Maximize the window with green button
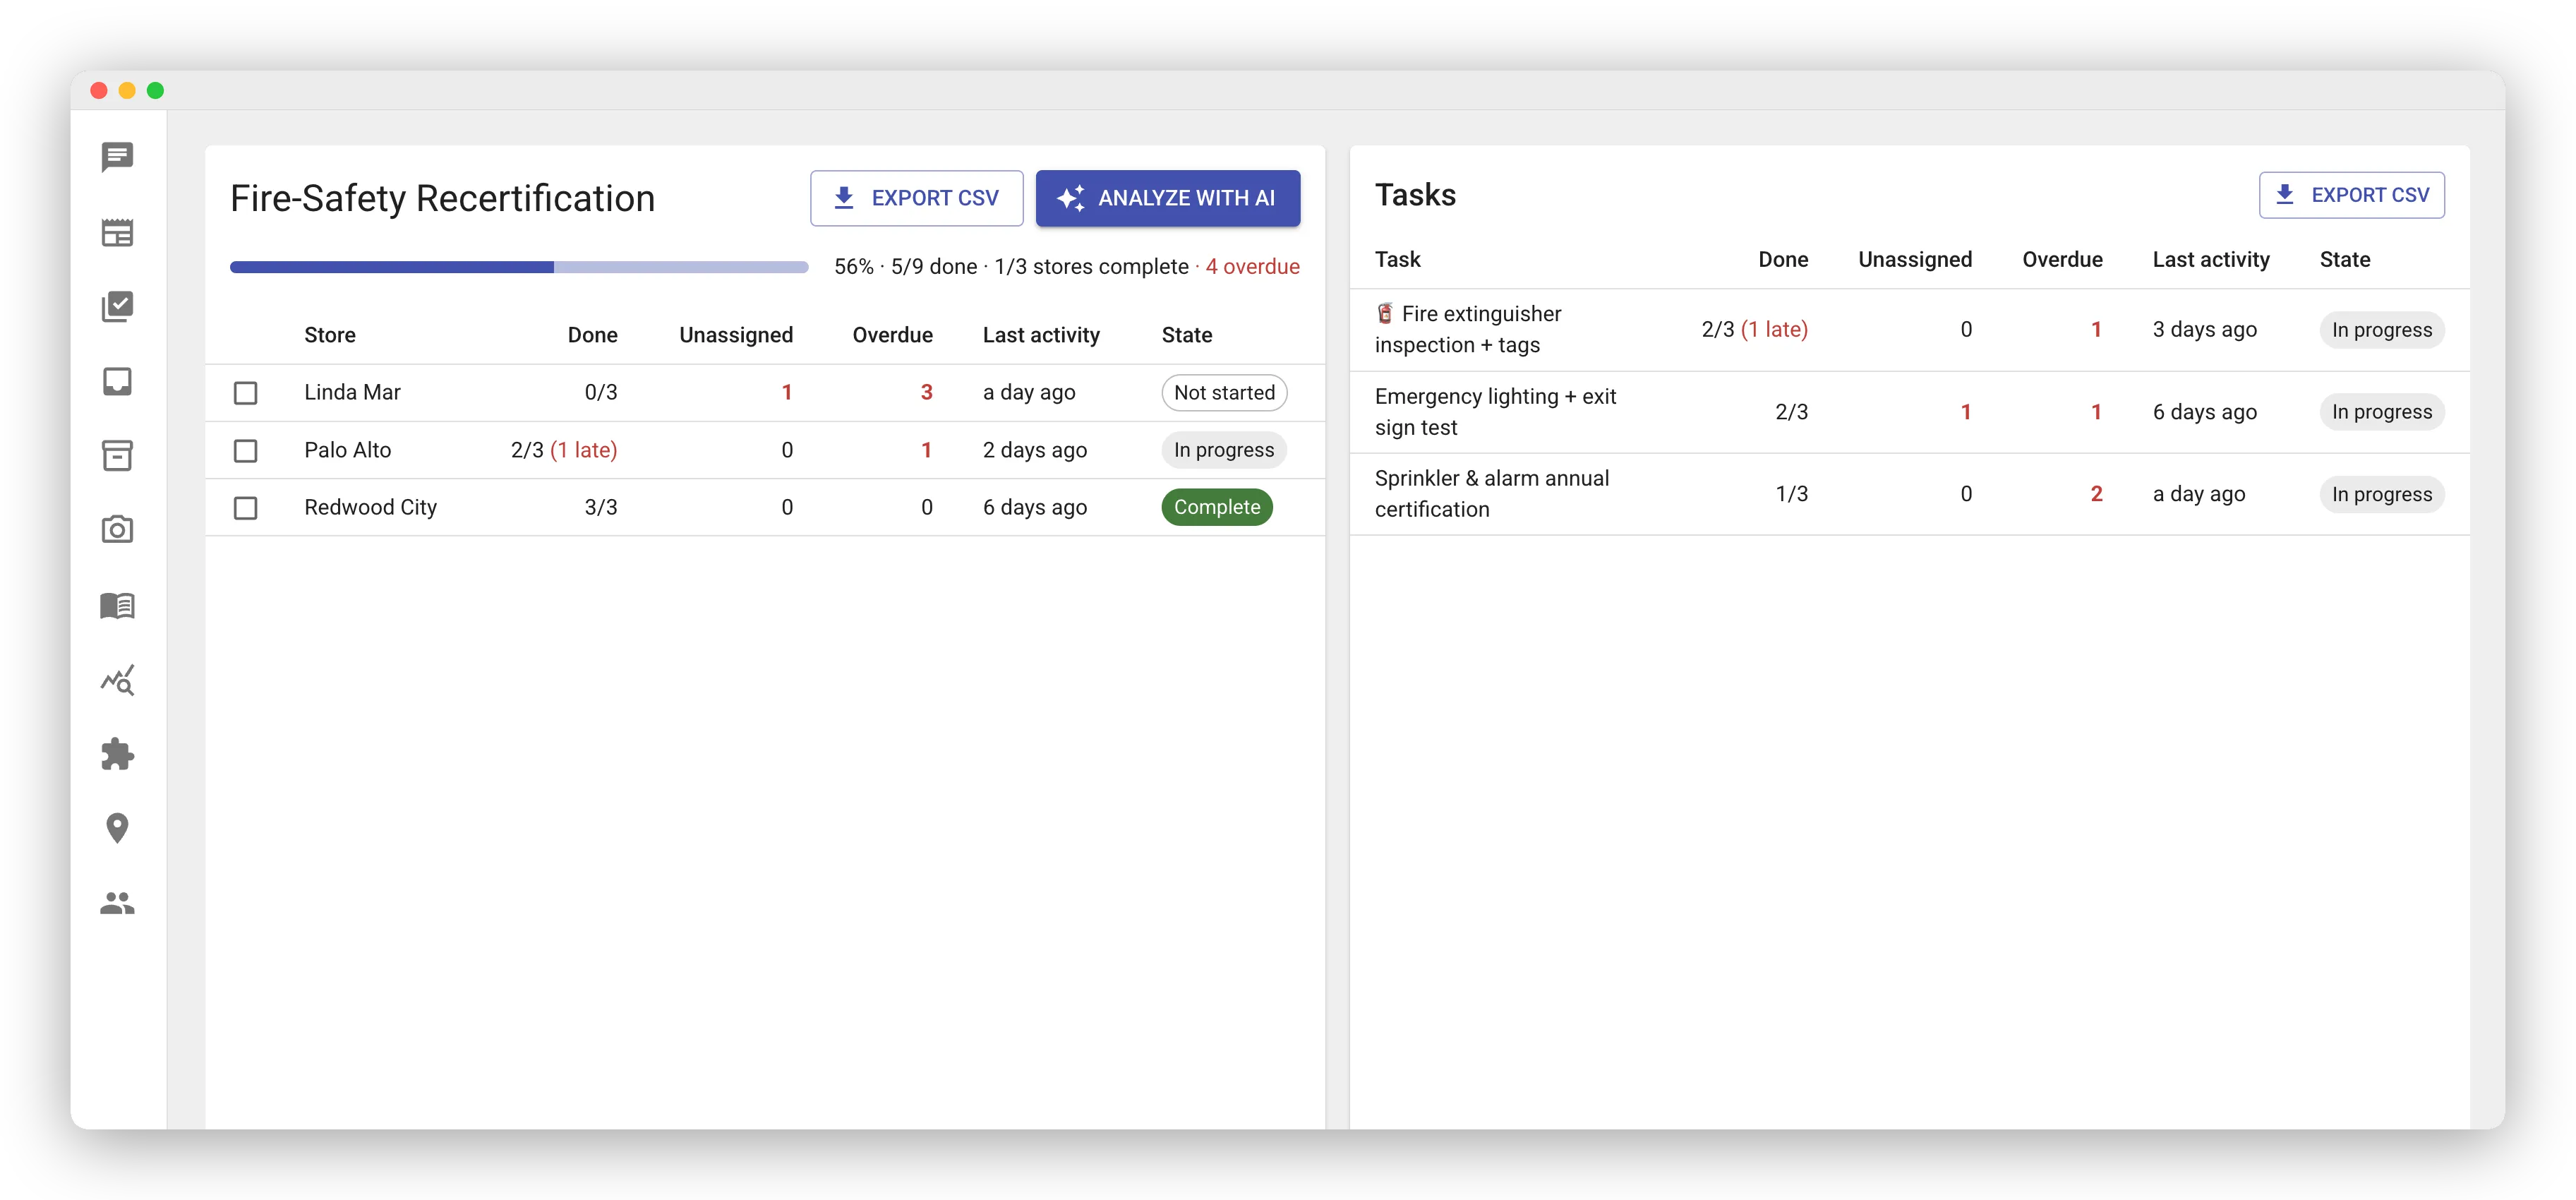The height and width of the screenshot is (1200, 2576). click(x=155, y=91)
